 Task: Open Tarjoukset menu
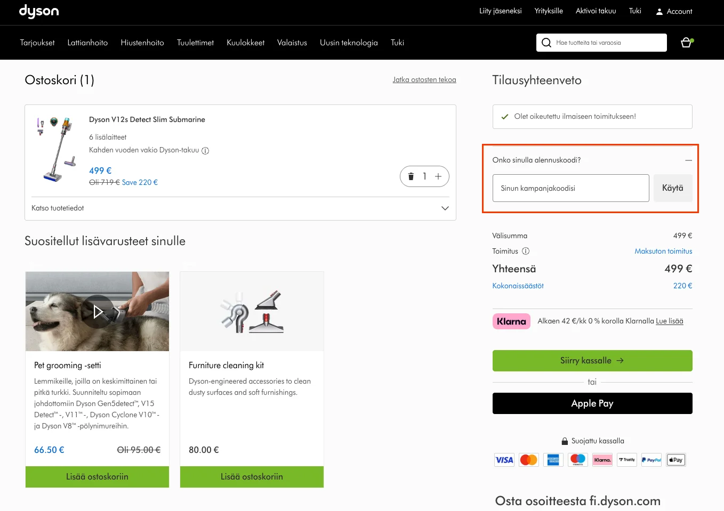point(37,43)
